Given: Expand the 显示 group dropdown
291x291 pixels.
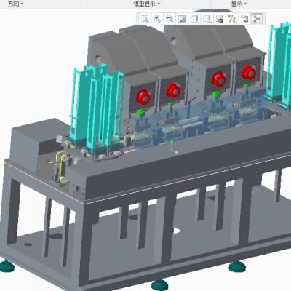Looking at the screenshot, I should coord(239,4).
